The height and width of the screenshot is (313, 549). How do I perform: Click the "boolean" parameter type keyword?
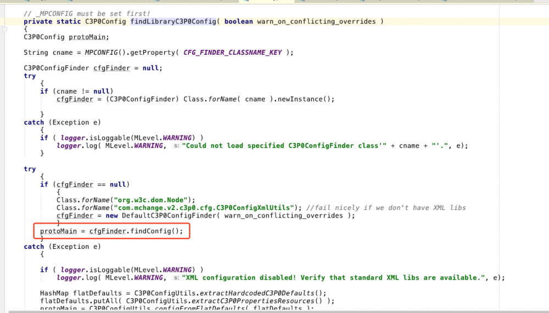coord(238,21)
